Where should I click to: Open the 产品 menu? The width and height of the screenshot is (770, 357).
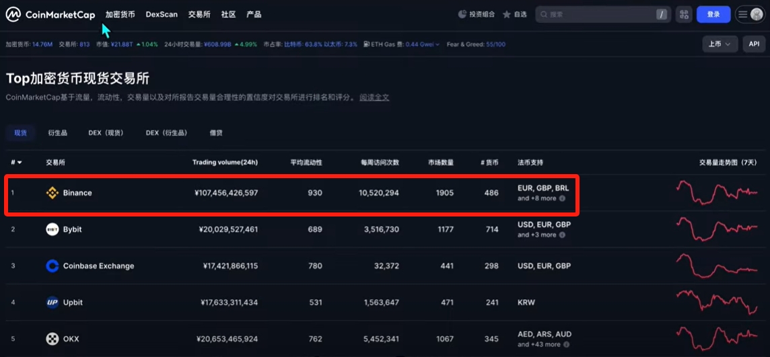[254, 15]
